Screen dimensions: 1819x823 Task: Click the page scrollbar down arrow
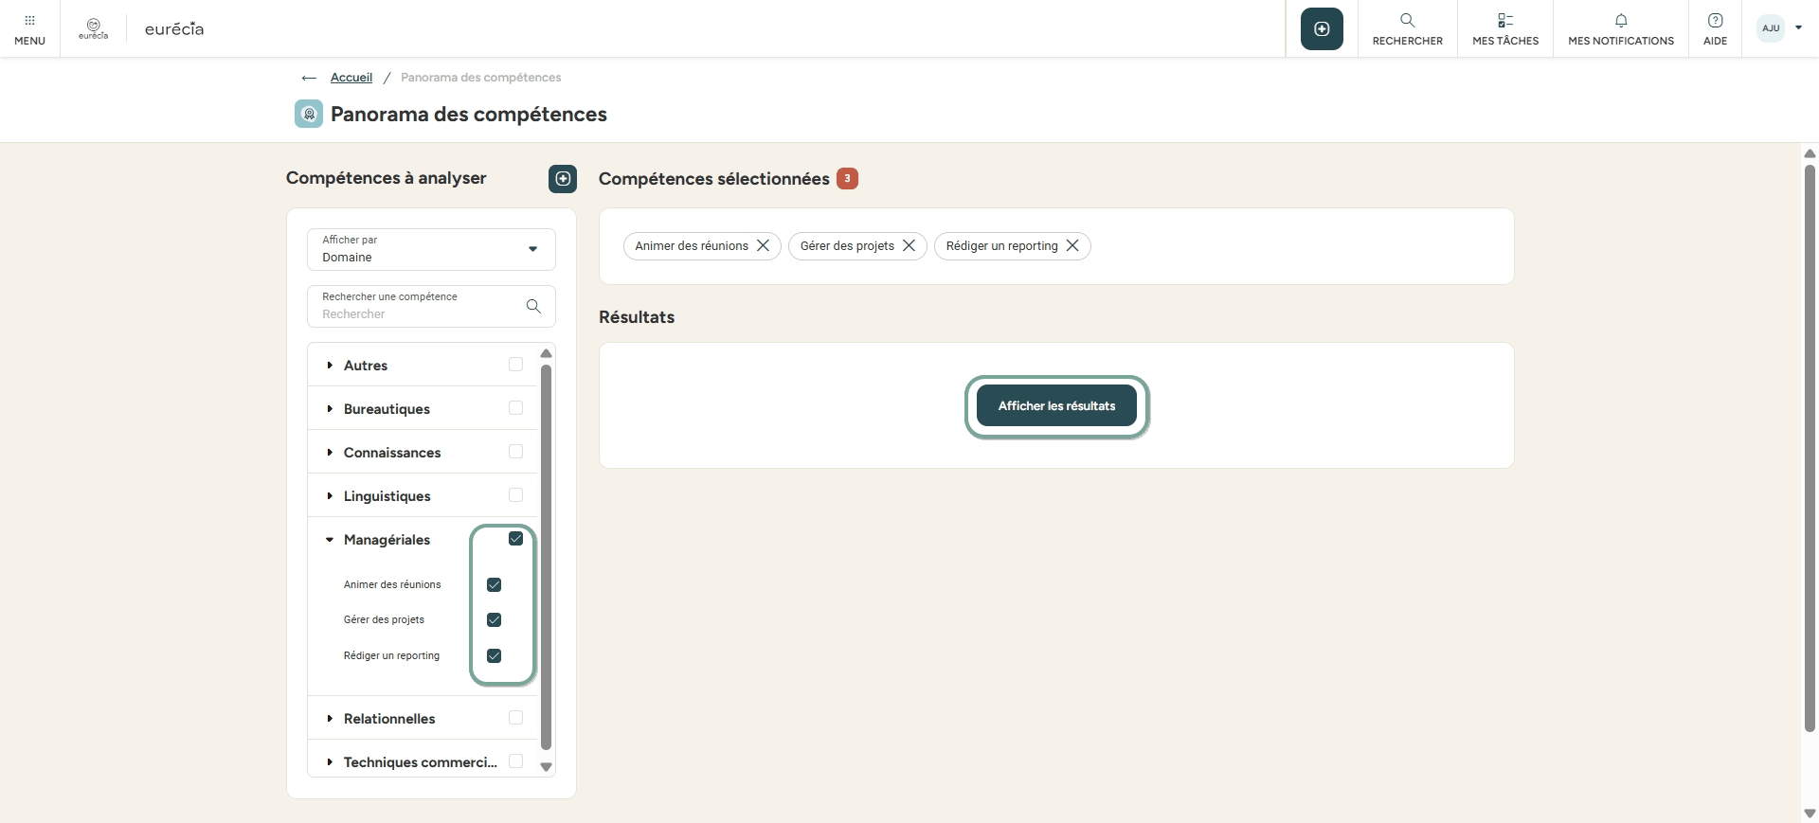[1810, 814]
